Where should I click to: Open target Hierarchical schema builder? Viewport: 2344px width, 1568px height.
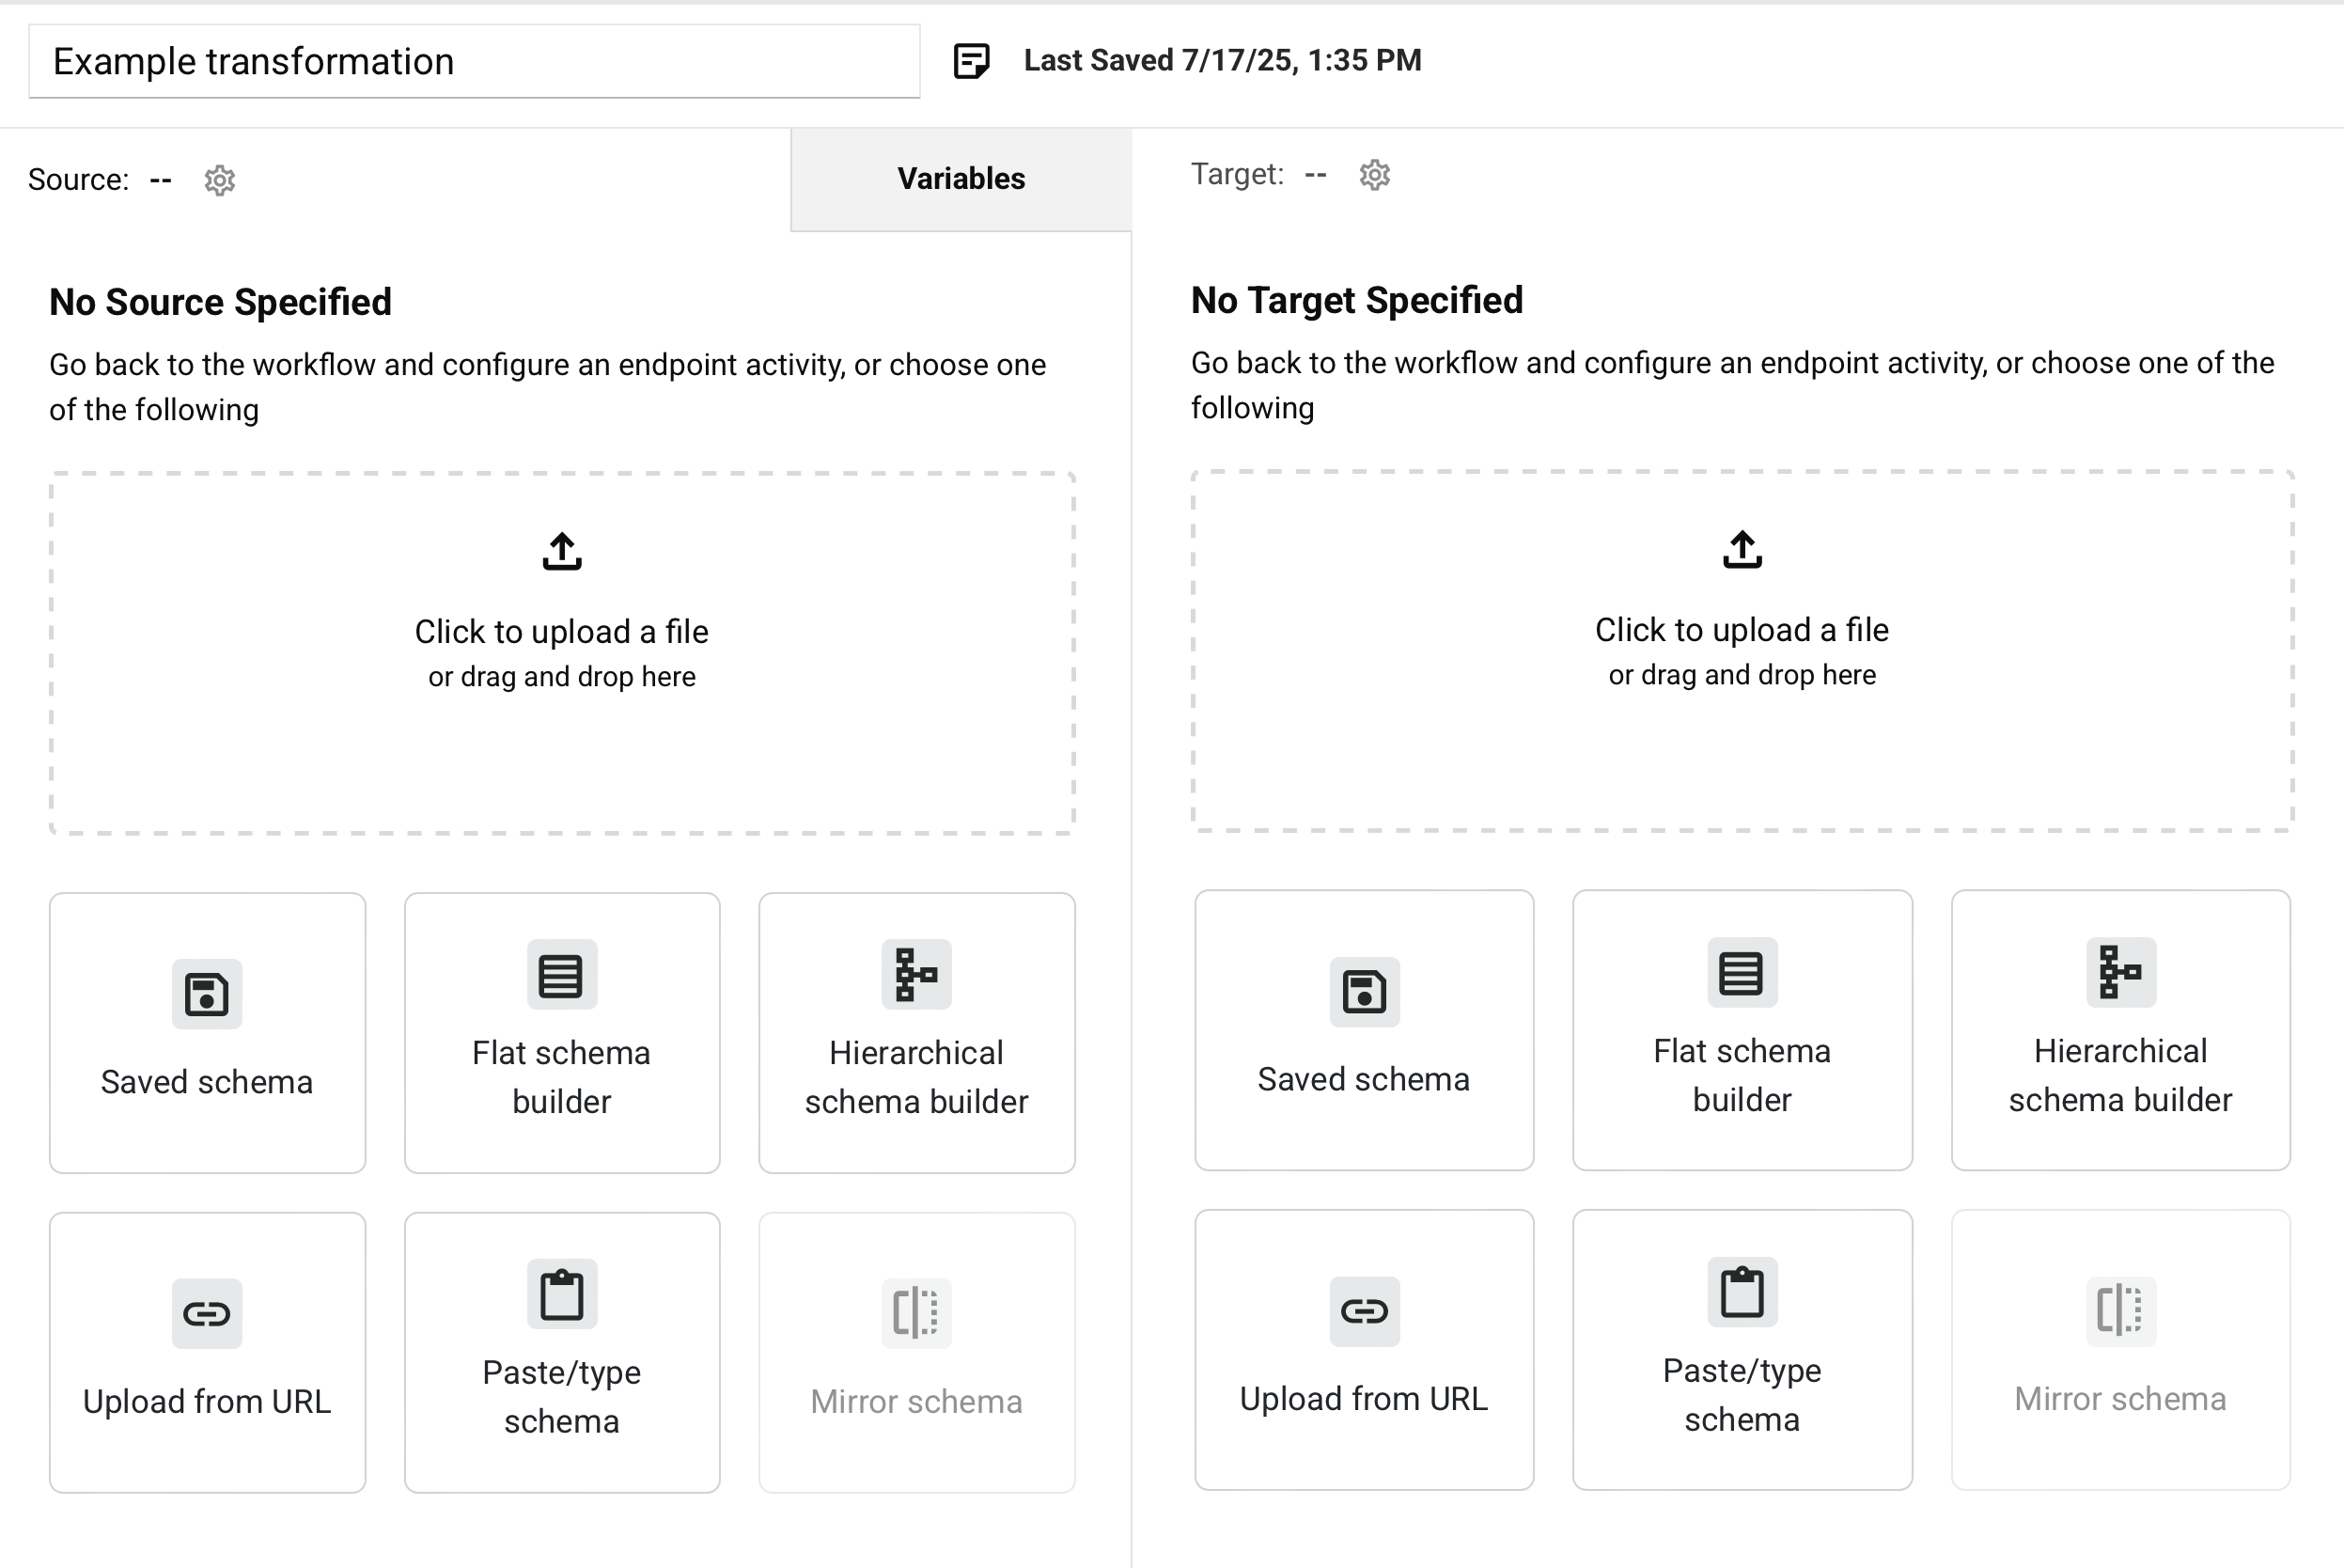coord(2120,1030)
